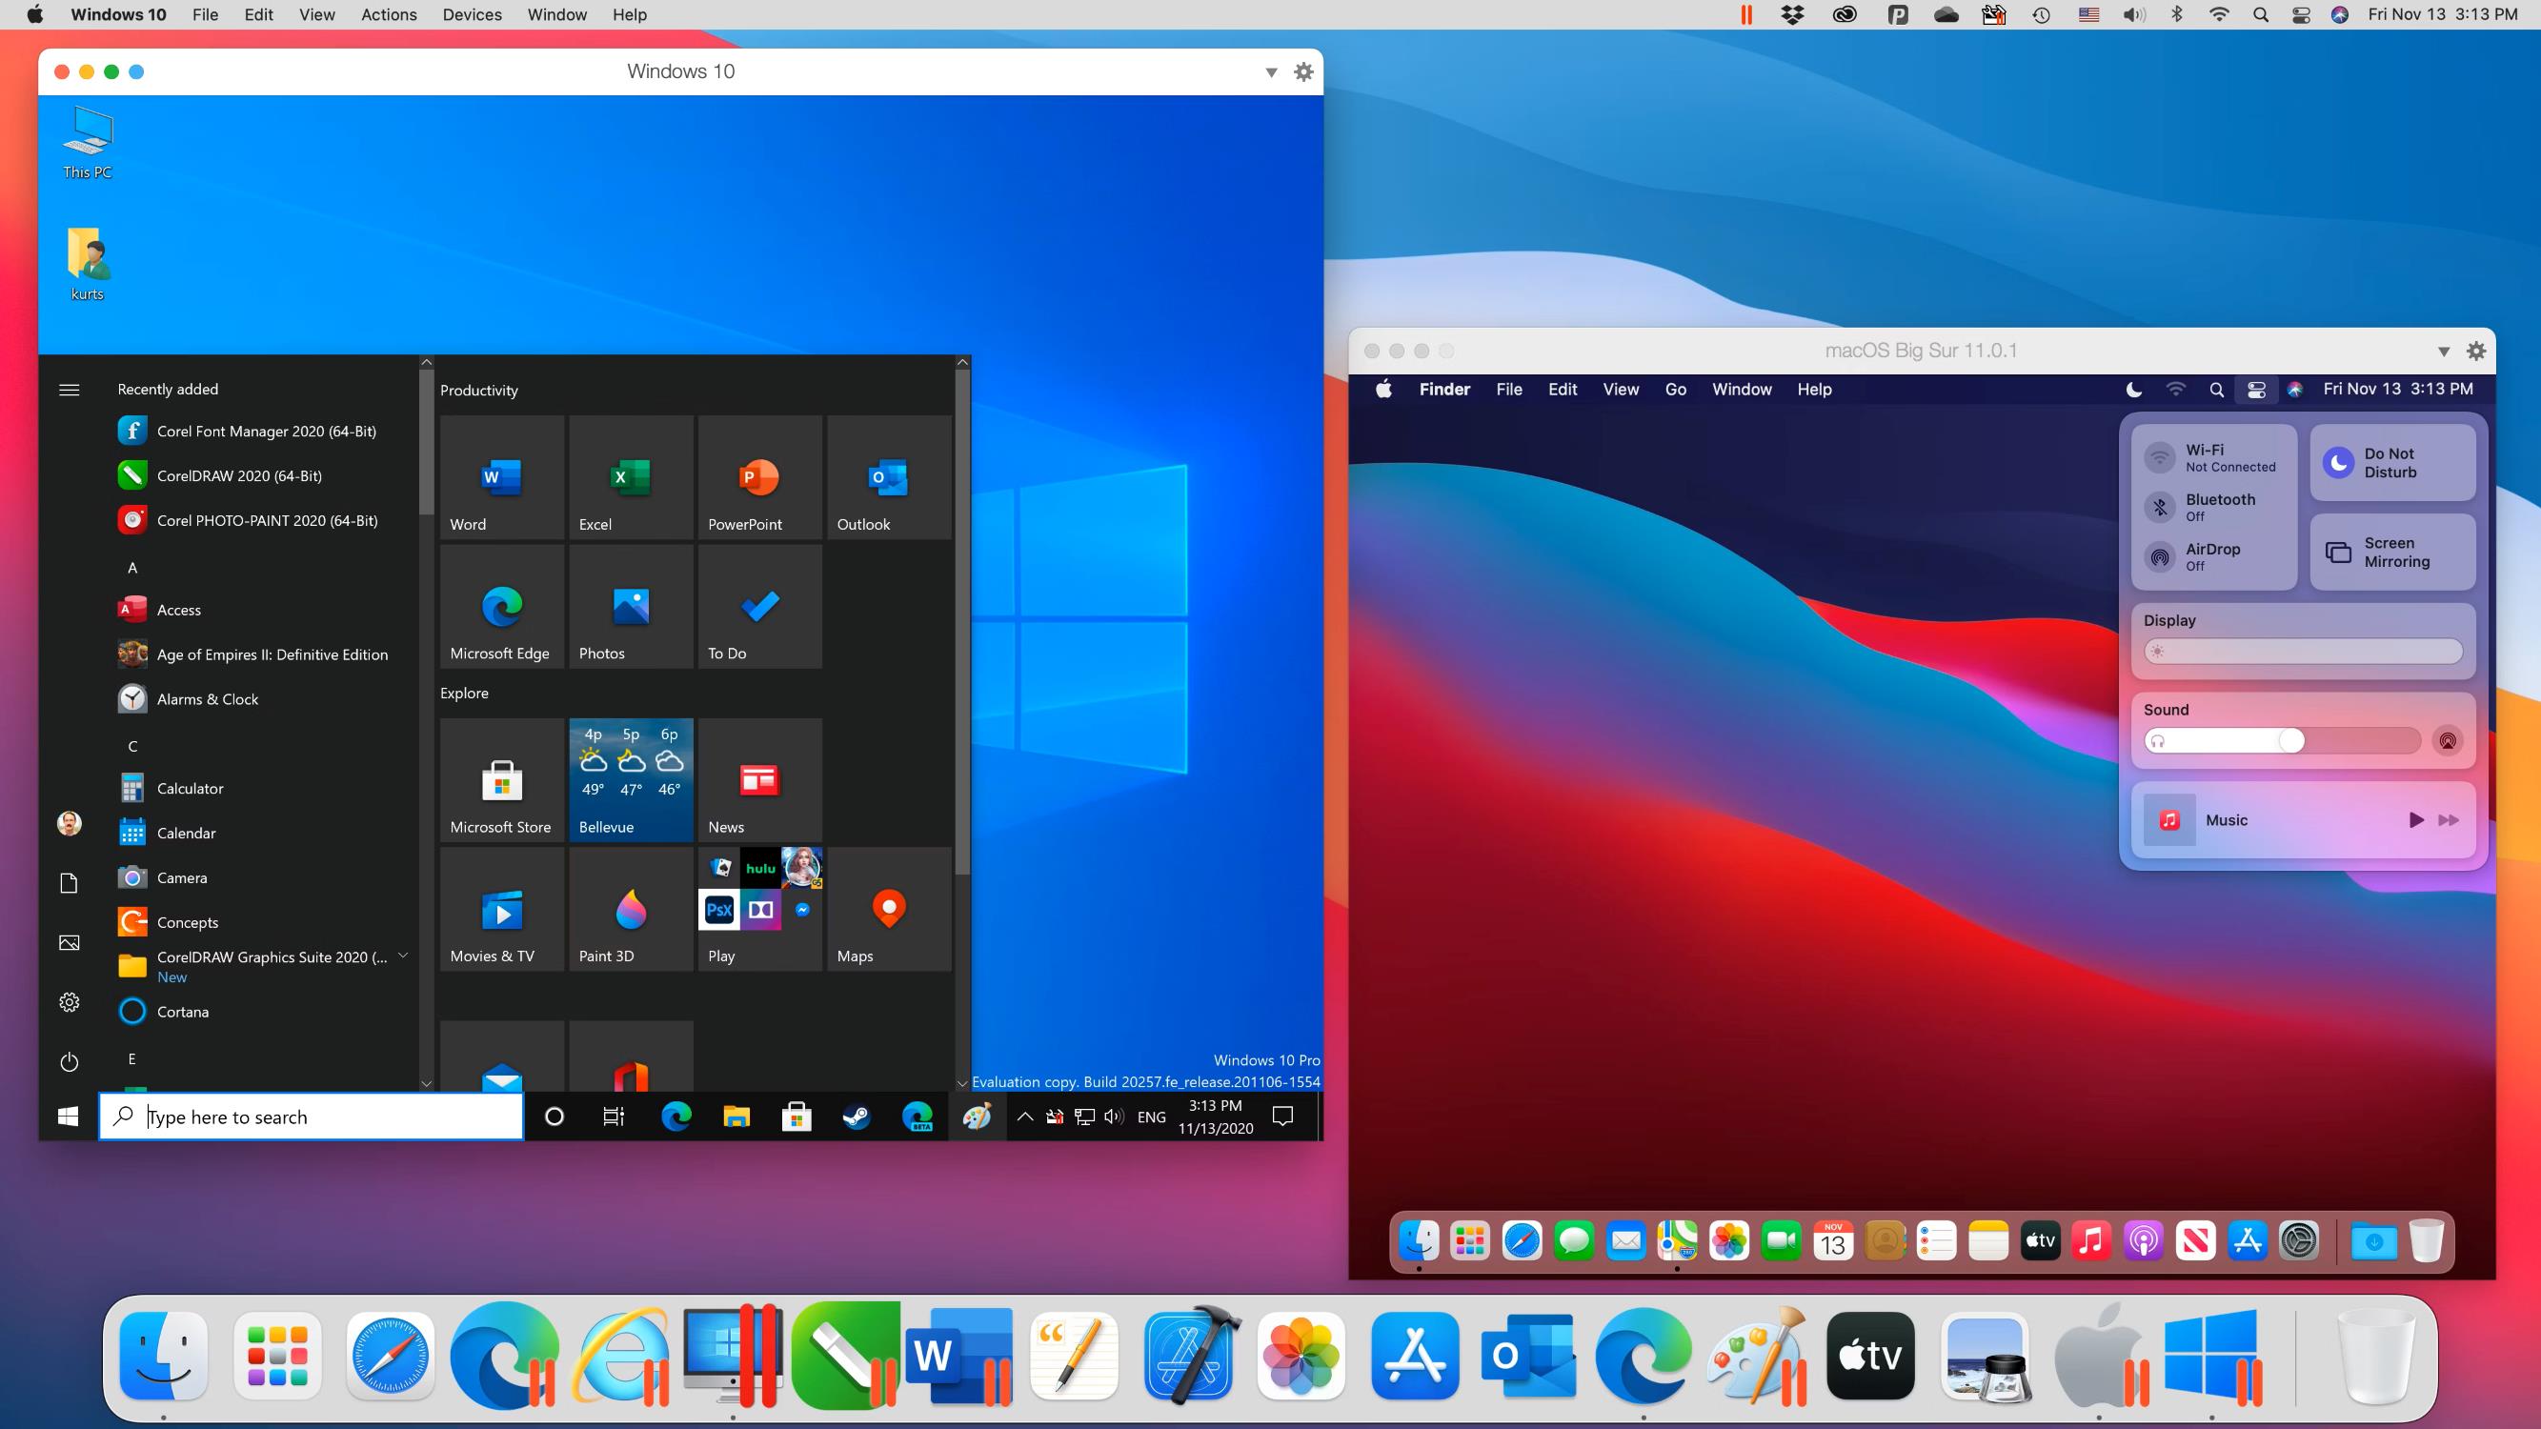Enable Do Not Disturb in Control Center
Image resolution: width=2541 pixels, height=1429 pixels.
click(x=2392, y=461)
